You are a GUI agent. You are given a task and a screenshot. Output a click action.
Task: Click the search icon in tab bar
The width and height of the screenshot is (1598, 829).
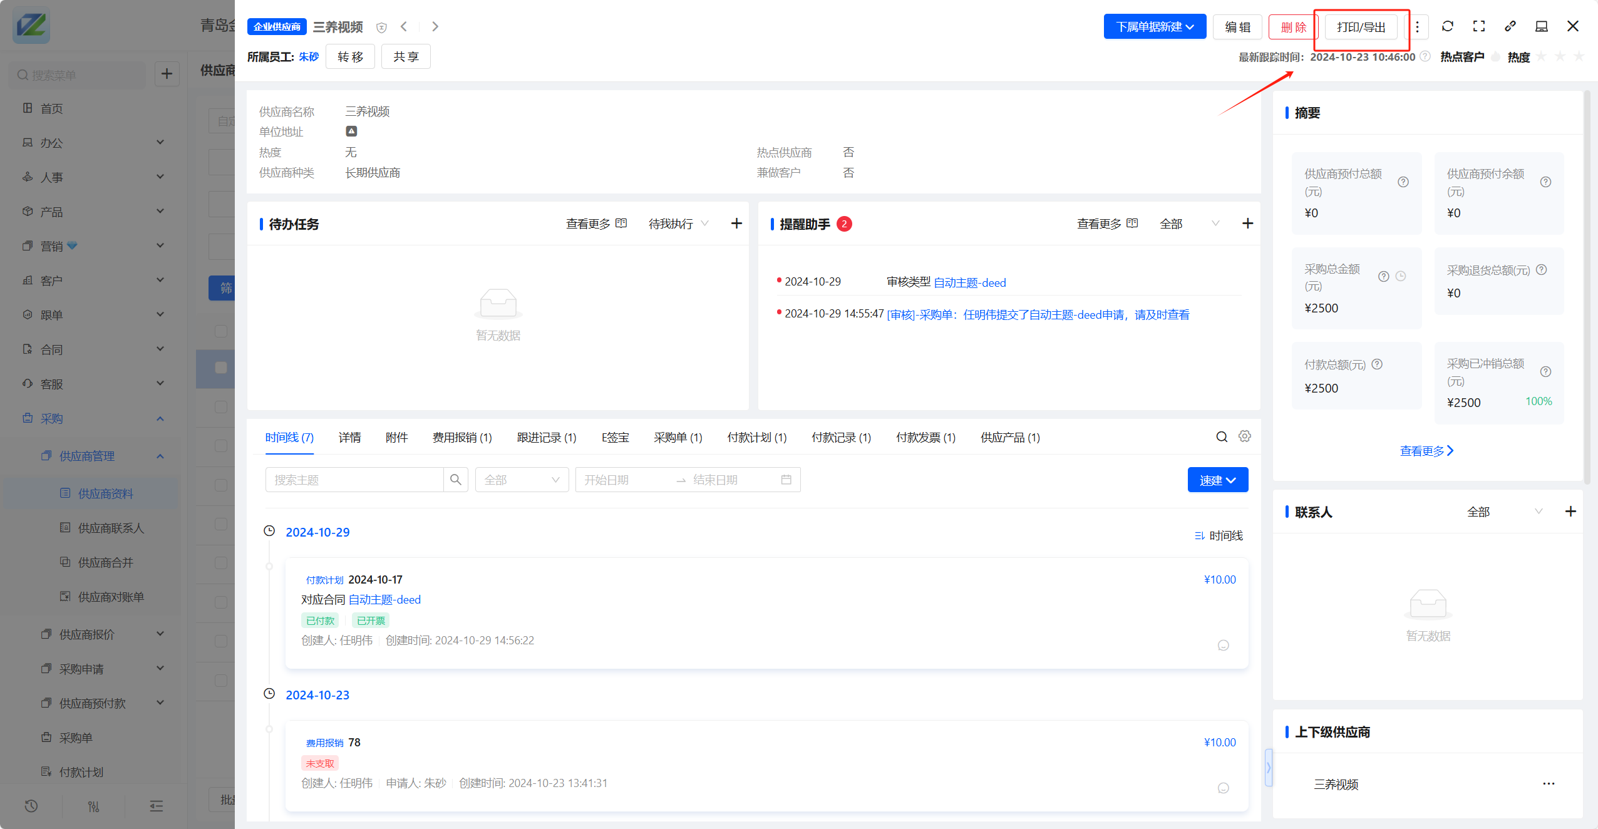[1222, 437]
